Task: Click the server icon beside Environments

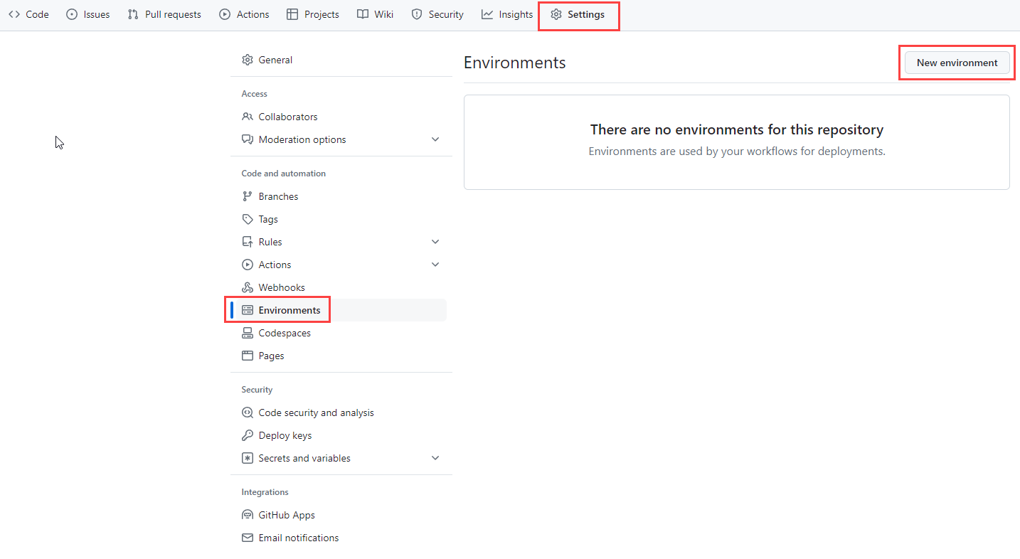Action: 248,310
